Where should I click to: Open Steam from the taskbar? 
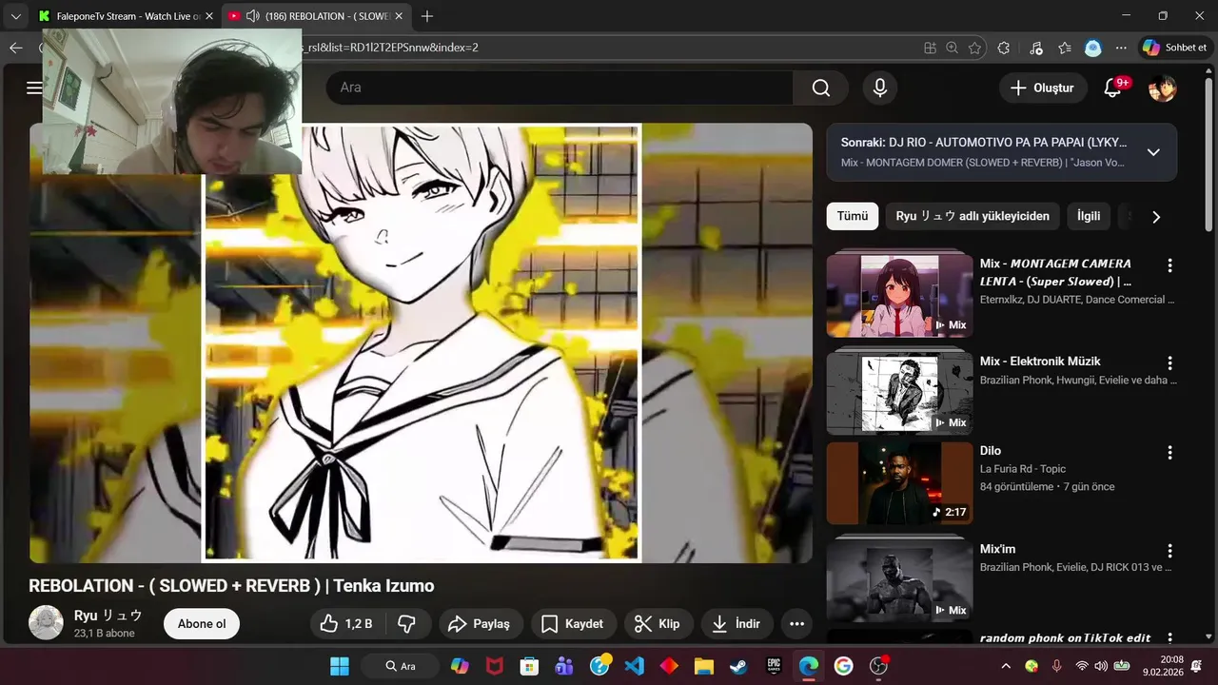pyautogui.click(x=738, y=666)
